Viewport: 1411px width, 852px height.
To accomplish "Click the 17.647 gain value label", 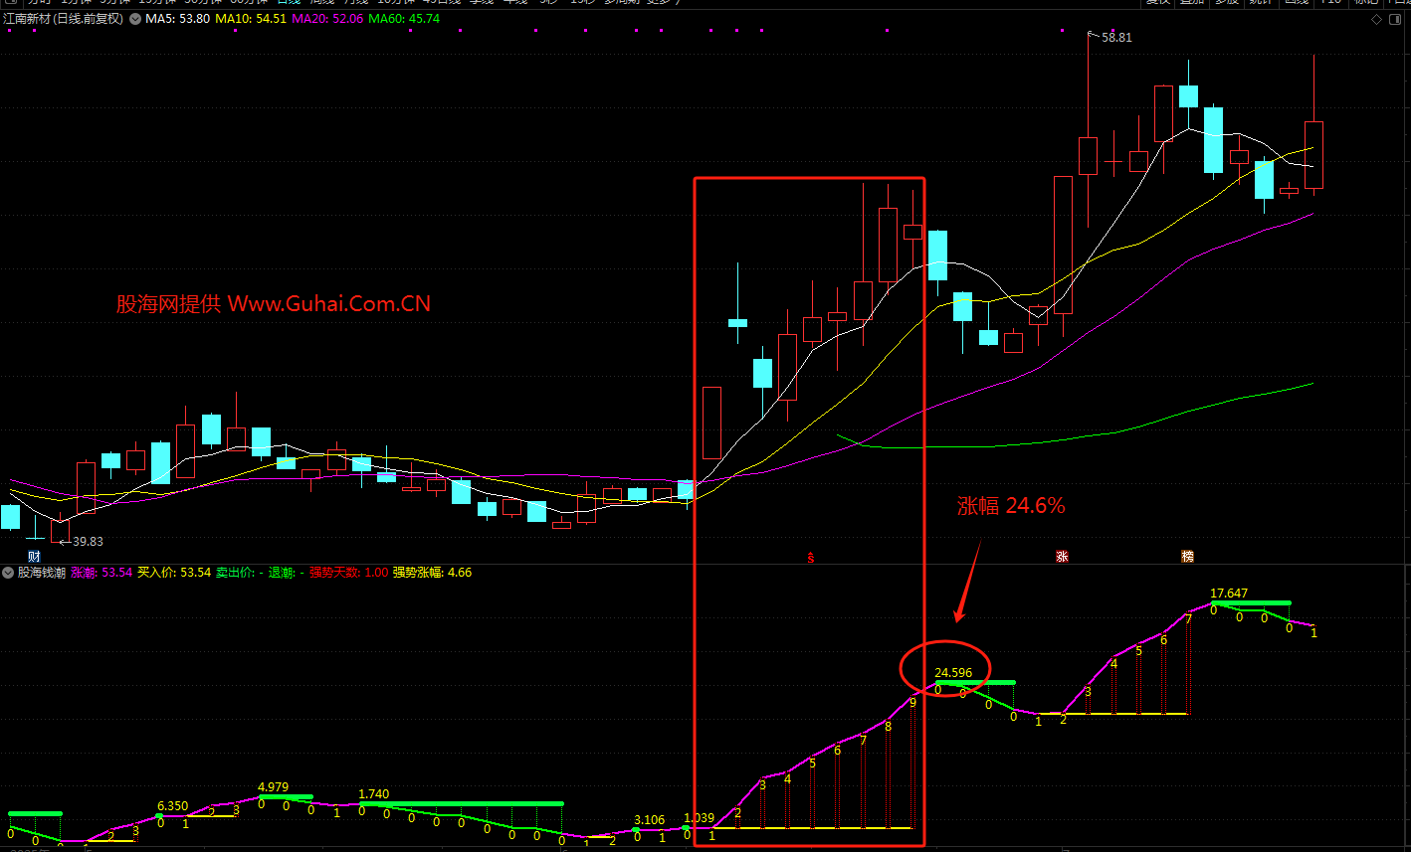I will coord(1229,594).
